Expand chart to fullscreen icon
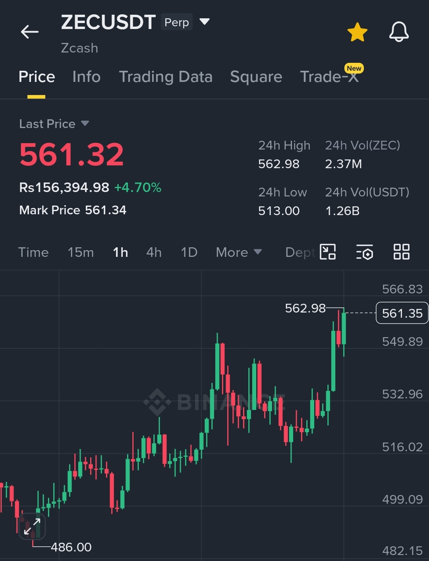This screenshot has height=561, width=429. [x=32, y=526]
